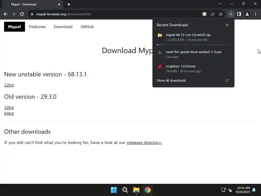
Task: Click the Mypal logo home button
Action: [15, 27]
